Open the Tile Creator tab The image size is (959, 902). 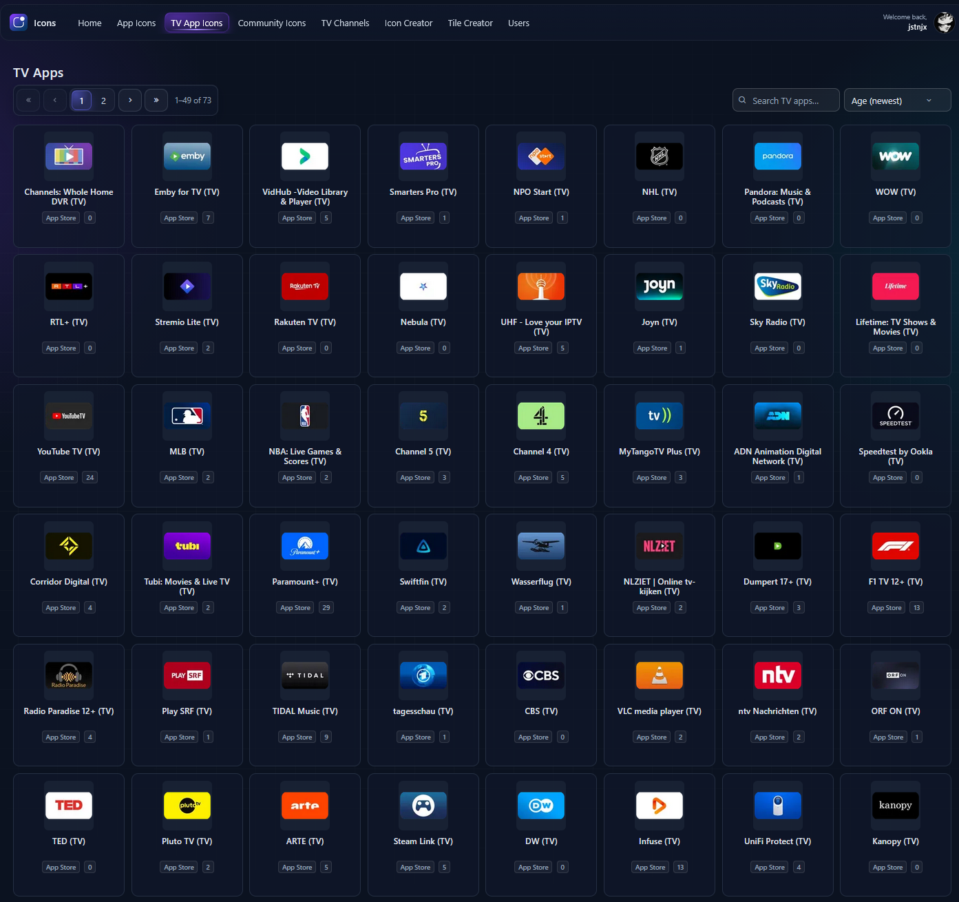470,23
